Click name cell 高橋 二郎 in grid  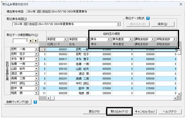(79, 78)
